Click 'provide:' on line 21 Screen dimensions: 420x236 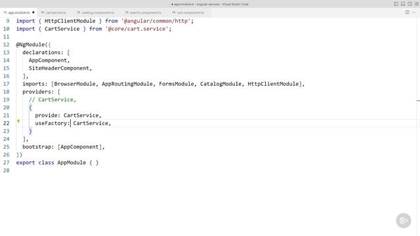click(48, 115)
